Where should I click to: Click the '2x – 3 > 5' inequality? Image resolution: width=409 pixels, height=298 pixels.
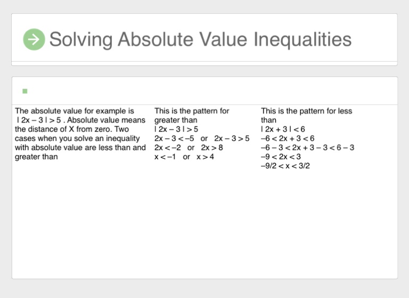232,139
